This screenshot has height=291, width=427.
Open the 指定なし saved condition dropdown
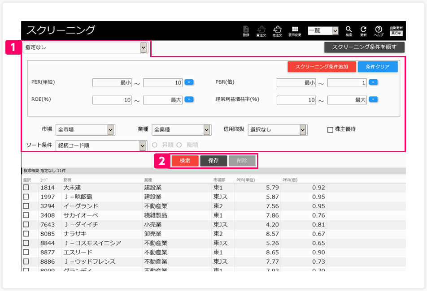(x=85, y=47)
